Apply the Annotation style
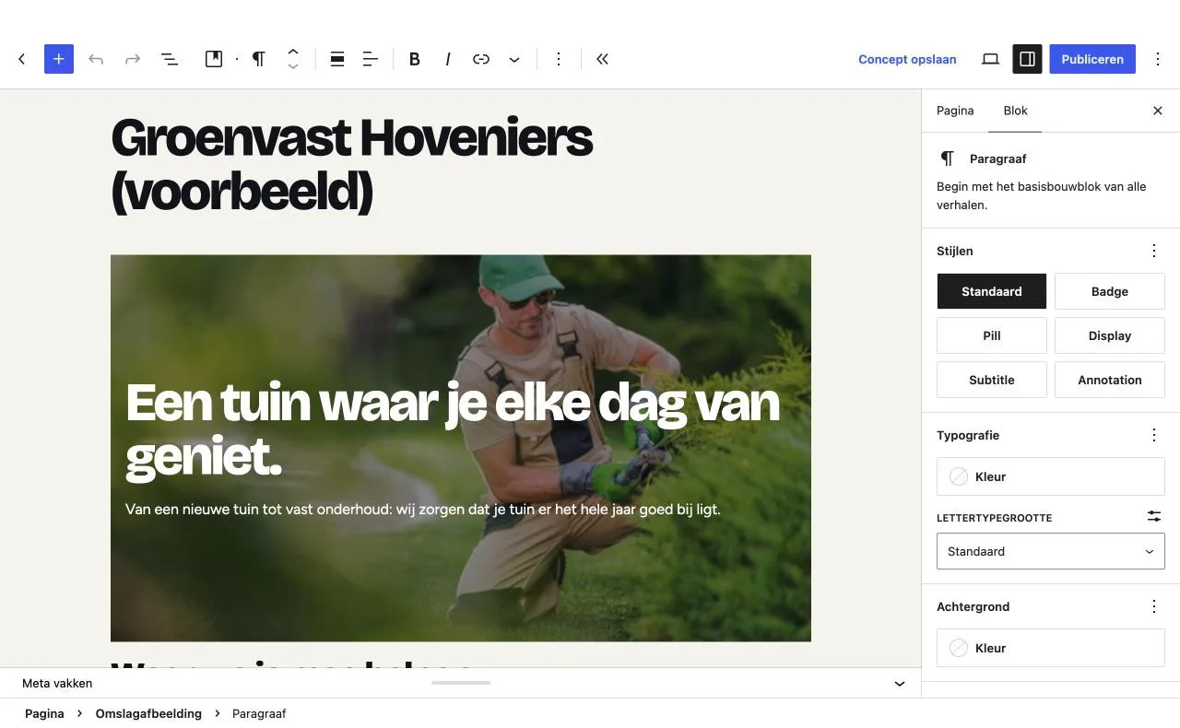 [1110, 380]
